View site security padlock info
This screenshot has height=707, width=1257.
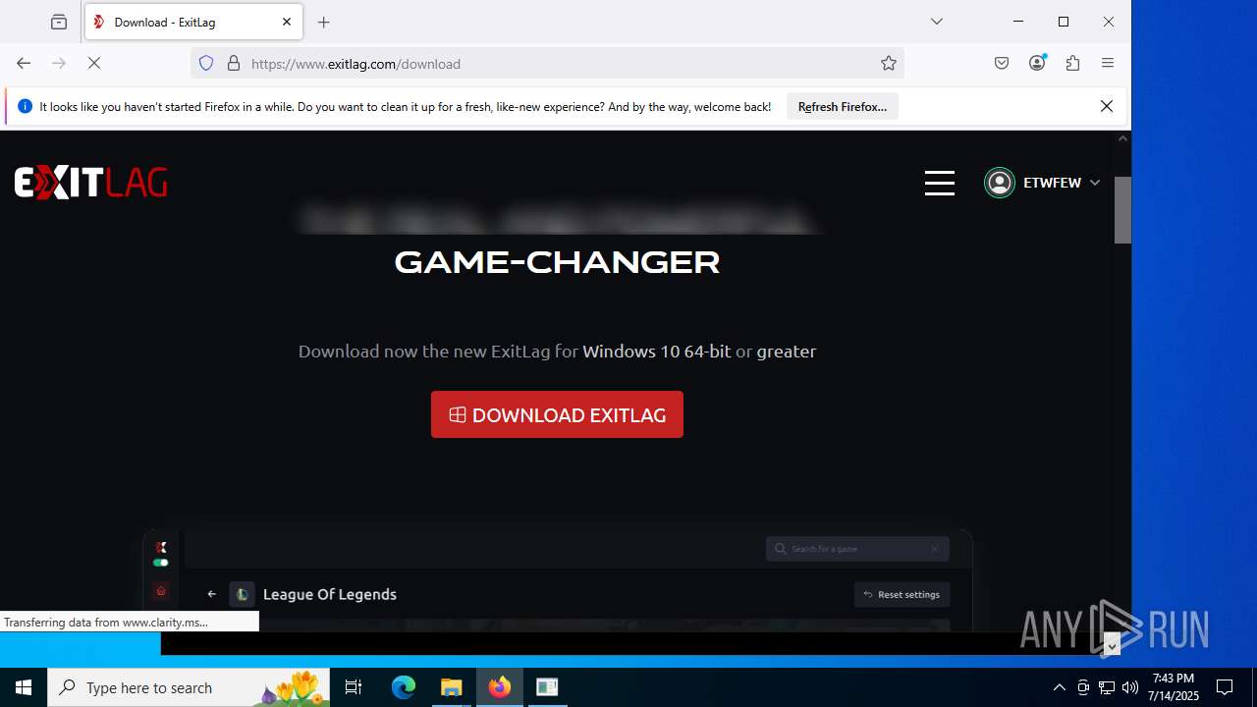pyautogui.click(x=234, y=63)
